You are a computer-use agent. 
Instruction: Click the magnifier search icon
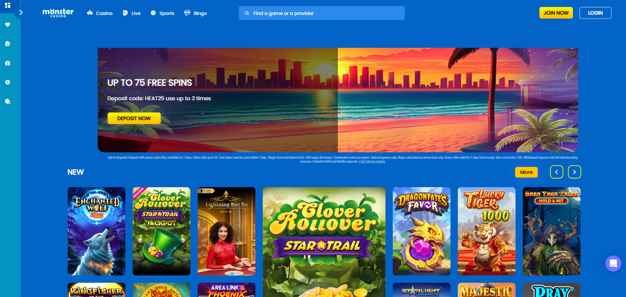point(247,13)
